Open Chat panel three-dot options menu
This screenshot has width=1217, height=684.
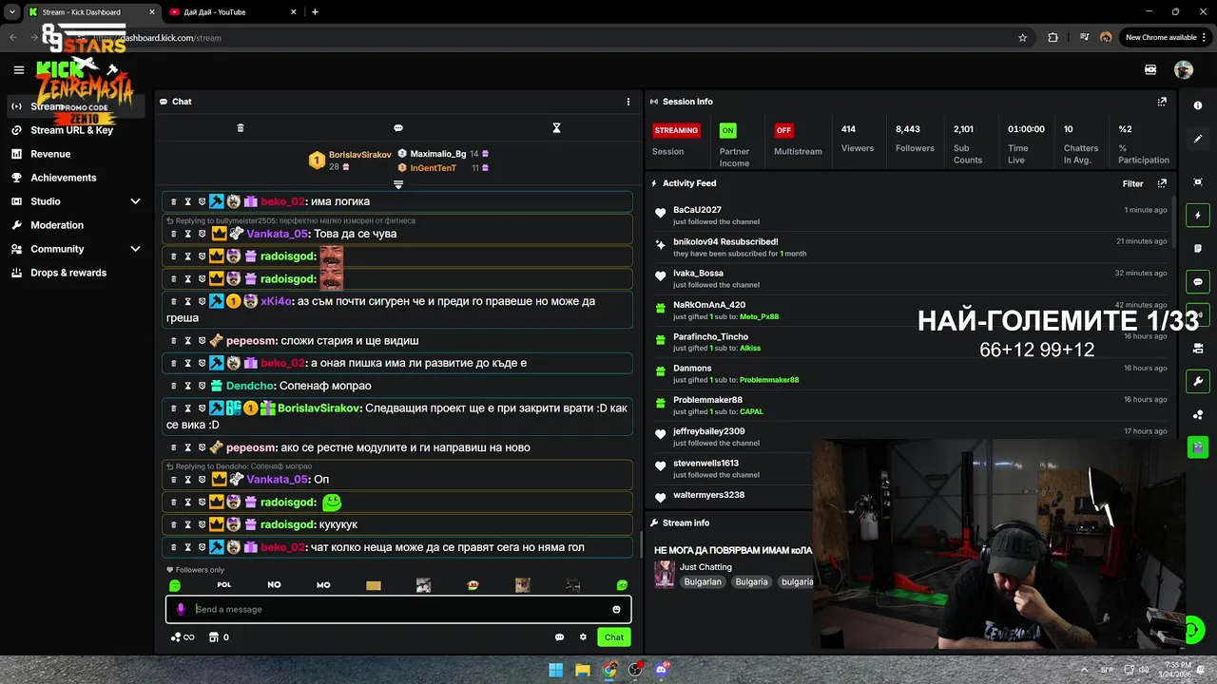[x=628, y=102]
